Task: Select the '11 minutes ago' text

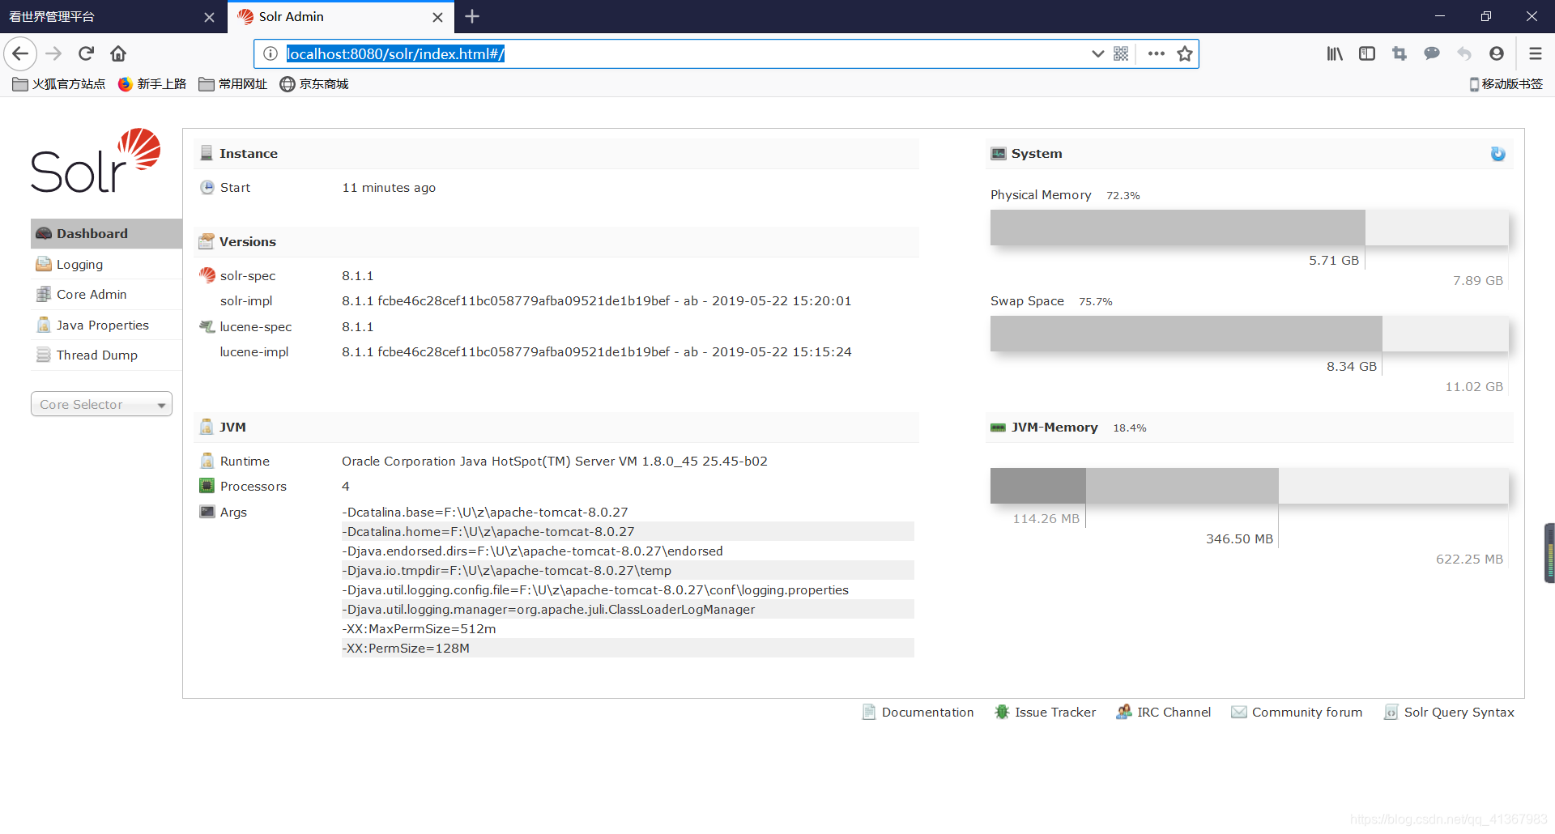Action: point(389,187)
